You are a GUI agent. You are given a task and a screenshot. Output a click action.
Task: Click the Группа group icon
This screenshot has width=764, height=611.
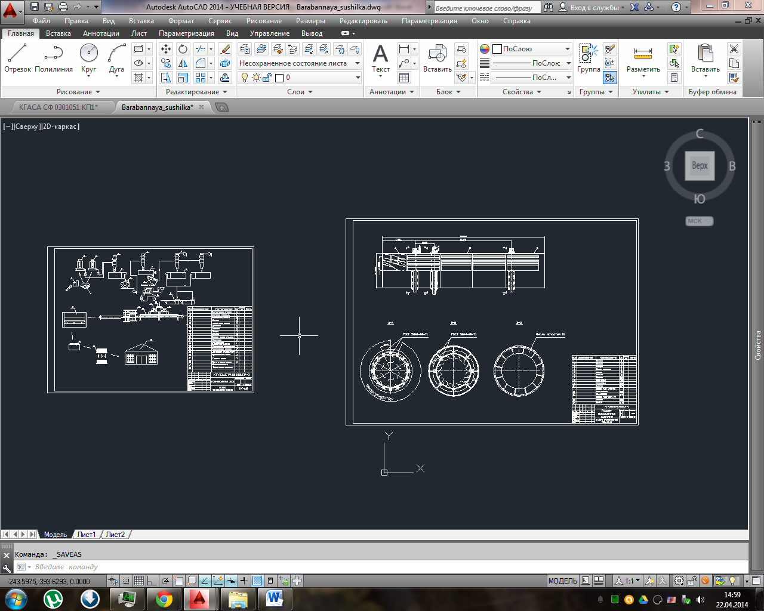click(x=589, y=58)
